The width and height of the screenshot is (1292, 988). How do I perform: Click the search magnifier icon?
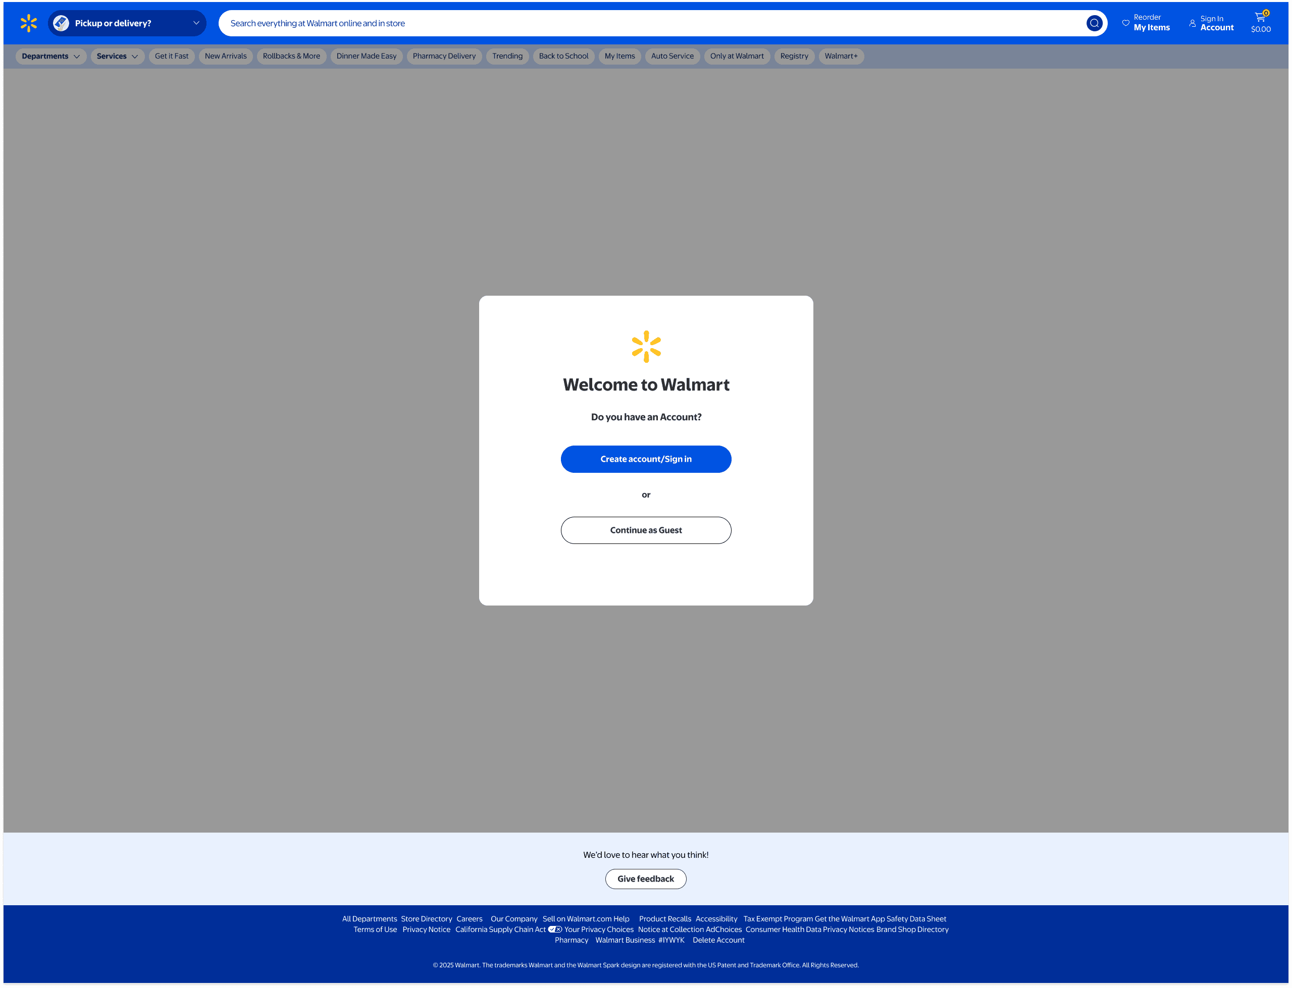pos(1094,24)
